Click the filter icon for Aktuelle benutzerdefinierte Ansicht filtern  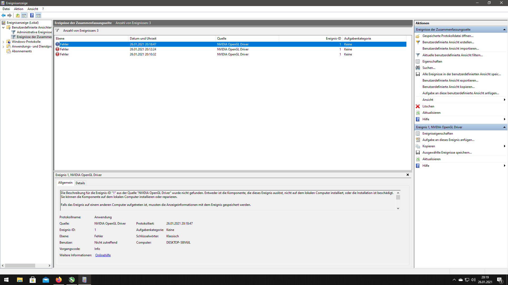click(418, 55)
